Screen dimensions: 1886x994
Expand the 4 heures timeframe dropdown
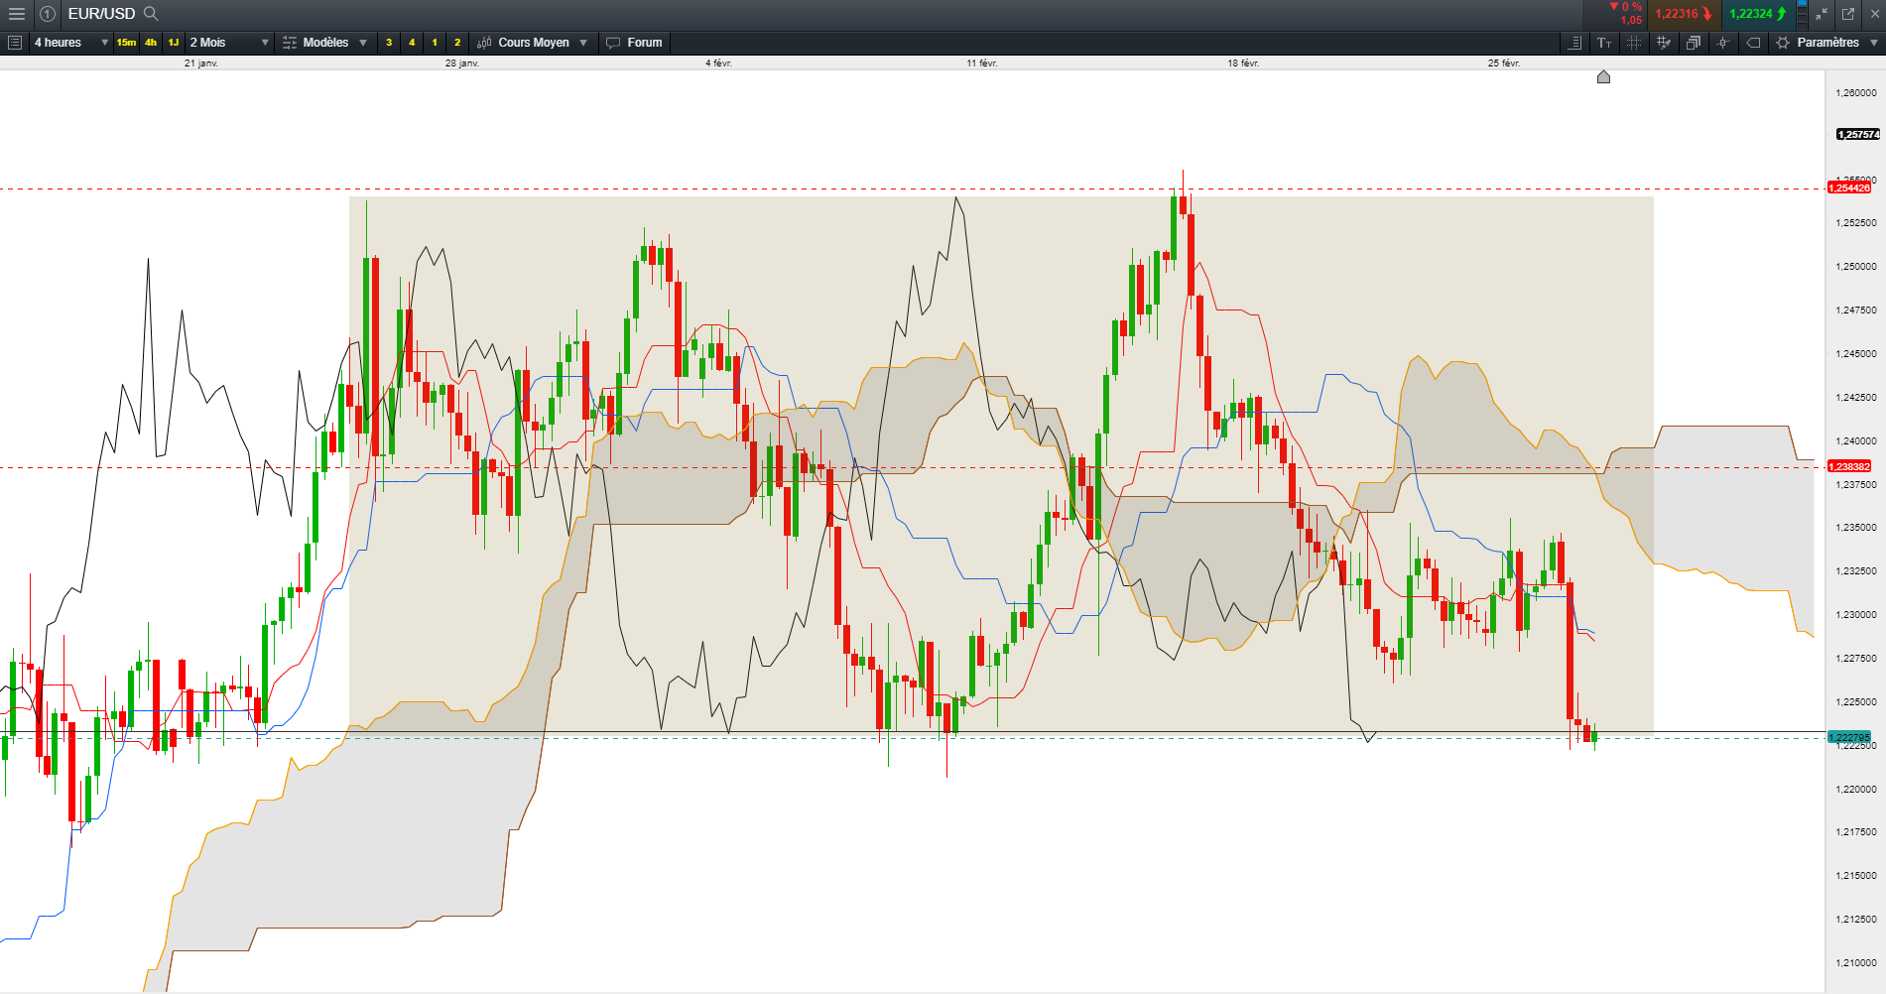70,43
